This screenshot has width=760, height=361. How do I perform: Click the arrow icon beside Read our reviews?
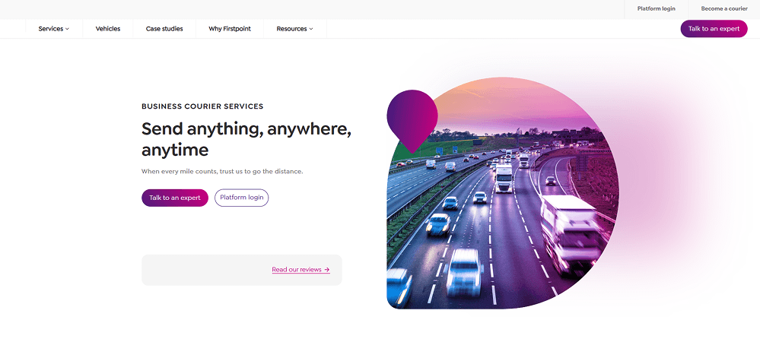(x=327, y=270)
